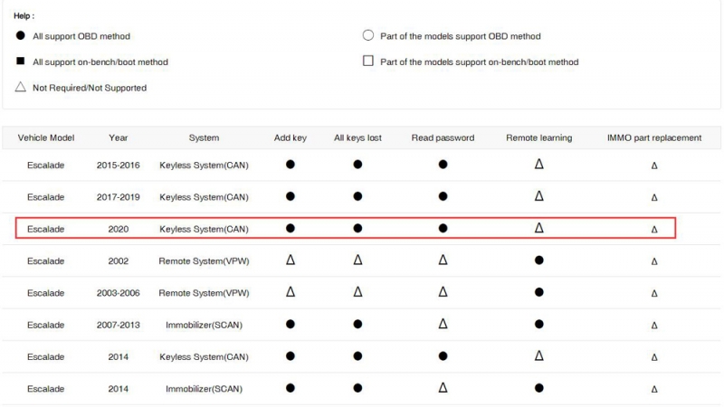Click the hollow square partial on-bench/boot legend icon
The width and height of the screenshot is (724, 407).
(368, 61)
